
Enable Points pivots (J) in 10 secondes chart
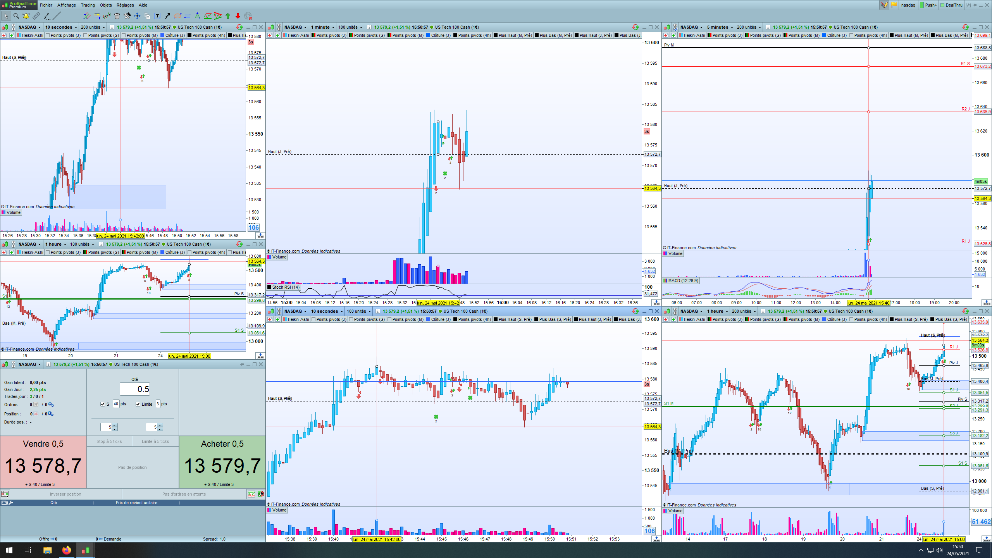point(48,35)
